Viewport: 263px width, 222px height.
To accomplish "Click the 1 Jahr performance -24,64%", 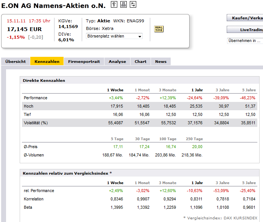I will tap(195, 98).
